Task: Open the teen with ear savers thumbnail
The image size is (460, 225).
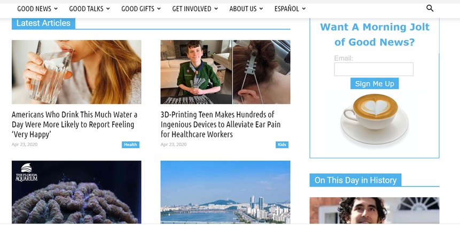Action: point(225,72)
